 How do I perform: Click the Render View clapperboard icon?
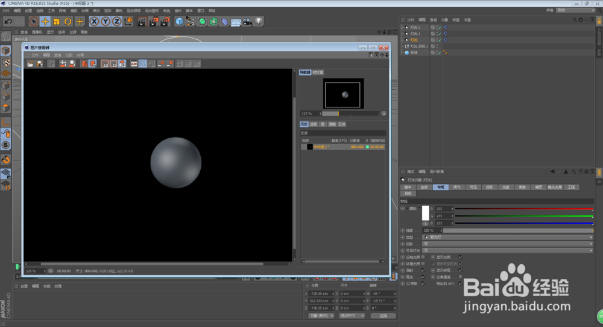142,22
